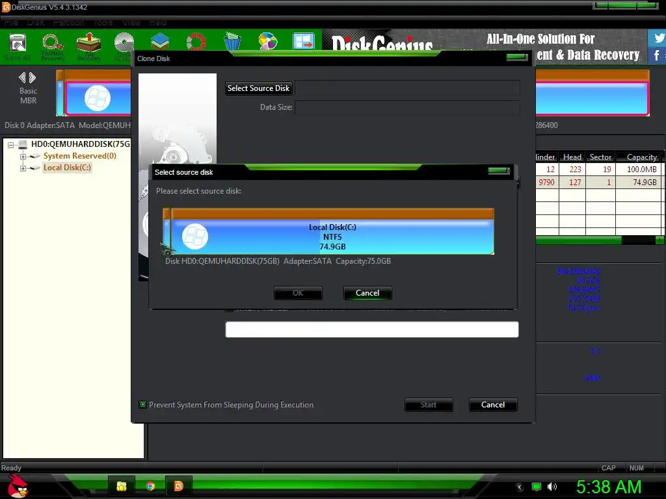Open the Help menu
The image size is (666, 499).
pos(157,23)
